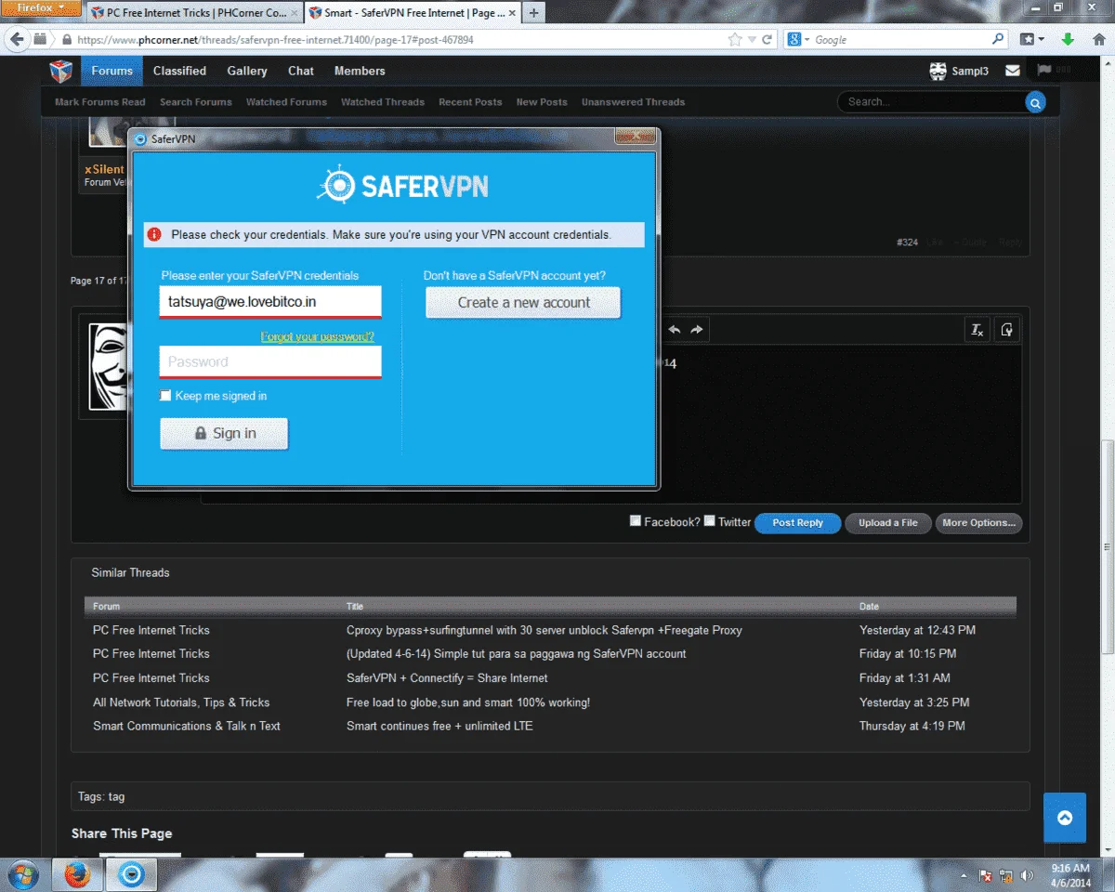This screenshot has width=1115, height=892.
Task: Switch to Firefox in the taskbar
Action: [76, 874]
